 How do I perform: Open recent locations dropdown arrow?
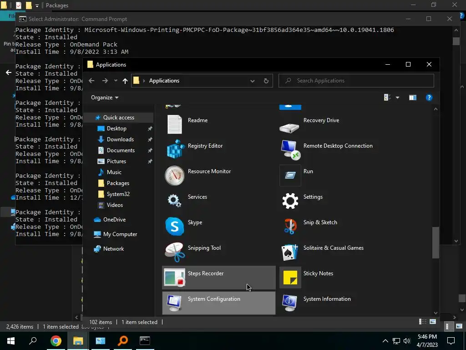pyautogui.click(x=116, y=81)
